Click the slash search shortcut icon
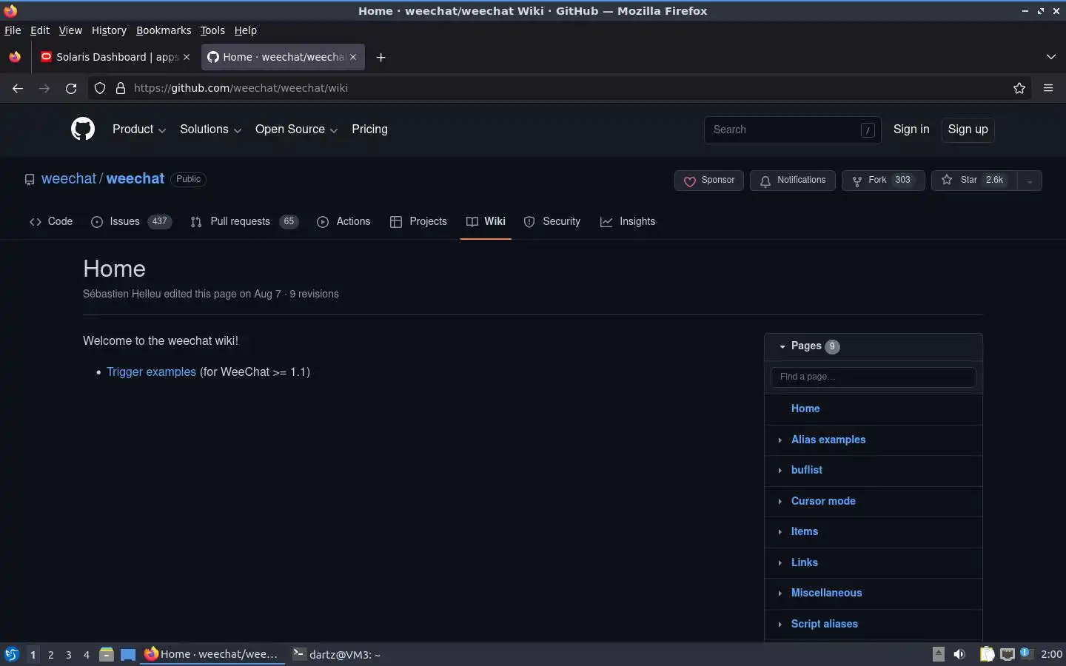Viewport: 1066px width, 666px height. click(868, 130)
